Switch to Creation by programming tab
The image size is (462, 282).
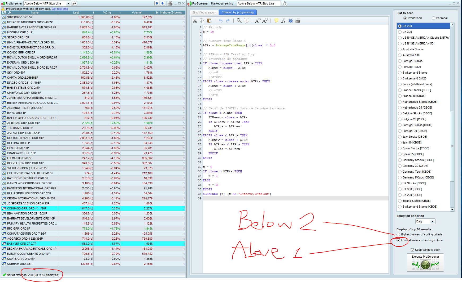pyautogui.click(x=238, y=12)
